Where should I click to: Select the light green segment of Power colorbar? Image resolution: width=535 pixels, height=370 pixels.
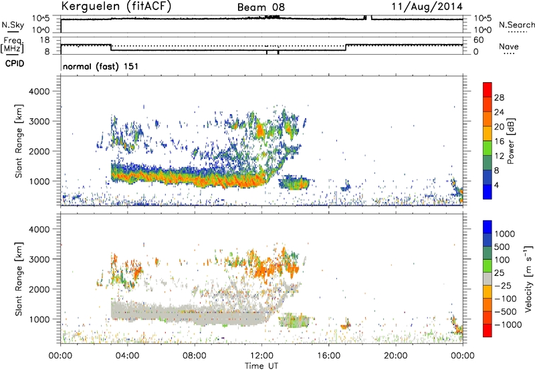point(488,148)
